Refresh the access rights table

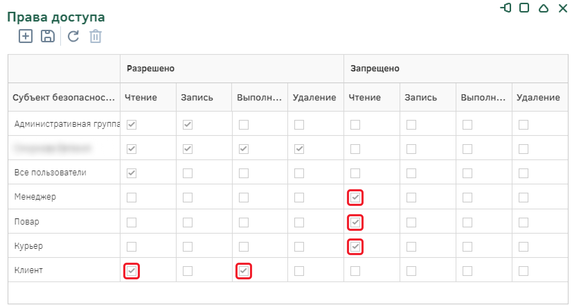[73, 36]
